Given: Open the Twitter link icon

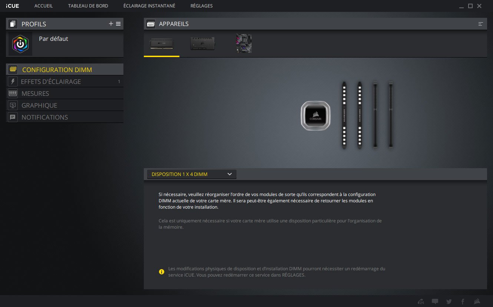Looking at the screenshot, I should tap(449, 301).
